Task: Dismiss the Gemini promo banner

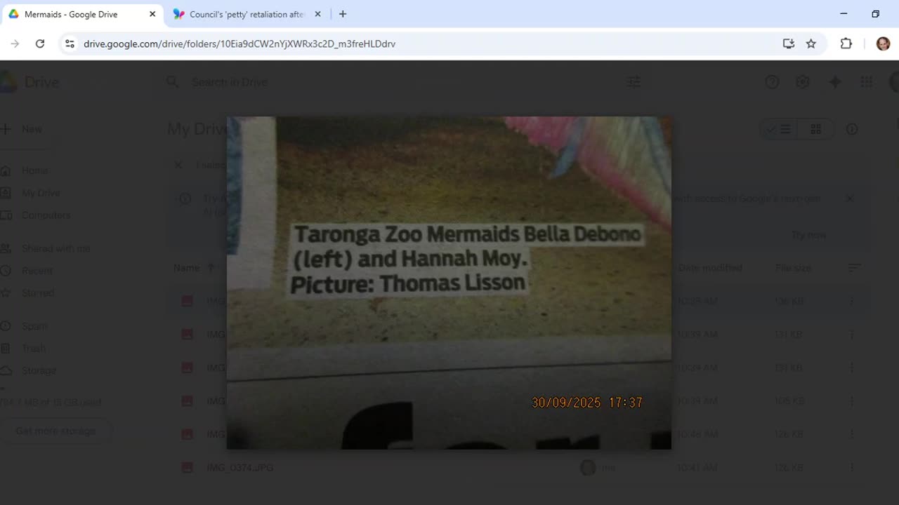Action: click(850, 198)
